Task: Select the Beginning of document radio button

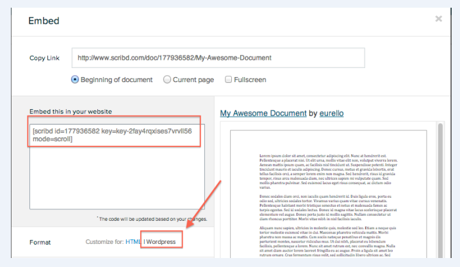Action: 75,80
